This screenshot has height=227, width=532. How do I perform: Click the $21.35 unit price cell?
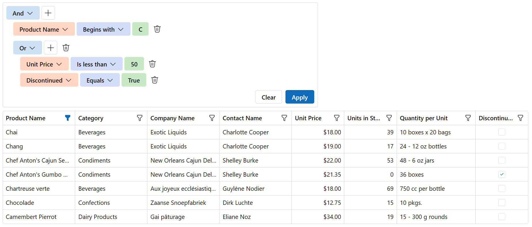[318, 174]
